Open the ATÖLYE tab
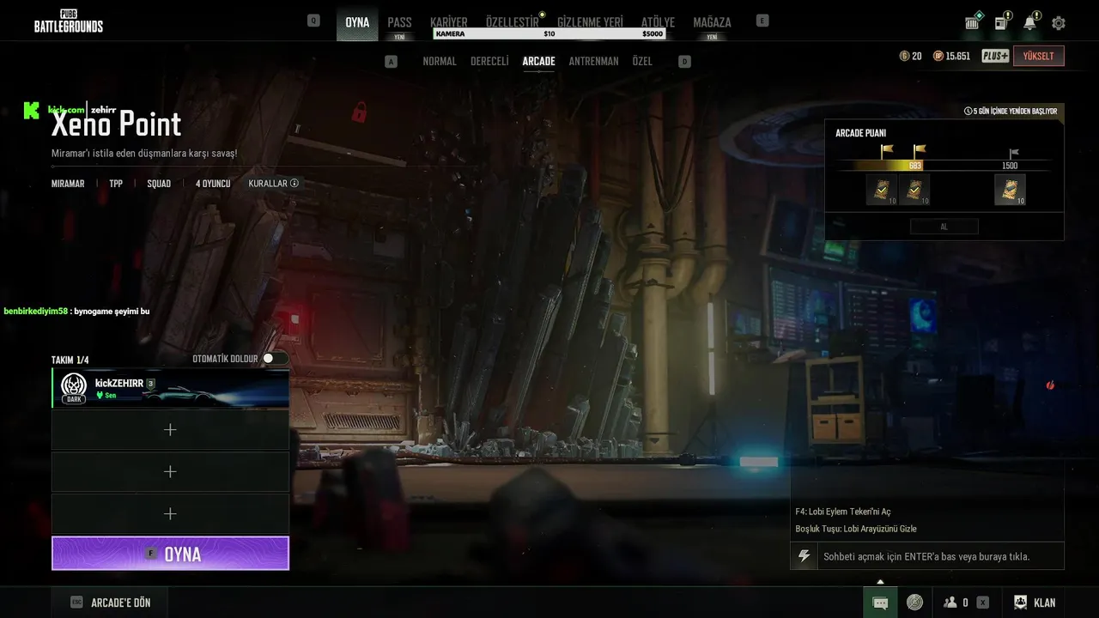This screenshot has width=1099, height=618. pos(658,22)
